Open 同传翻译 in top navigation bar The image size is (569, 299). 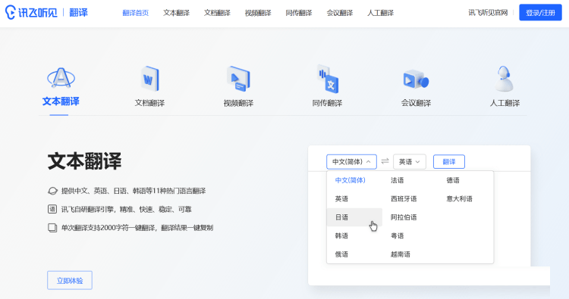click(x=299, y=13)
